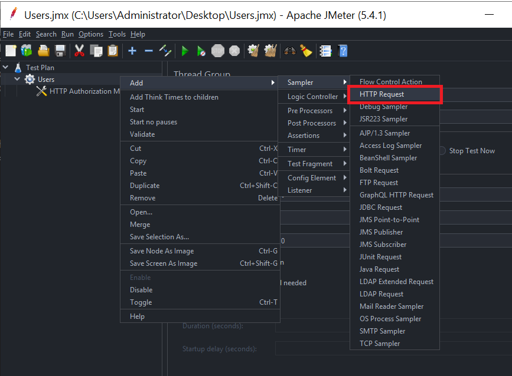
Task: Choose JDBC Request sampler
Action: (394, 207)
